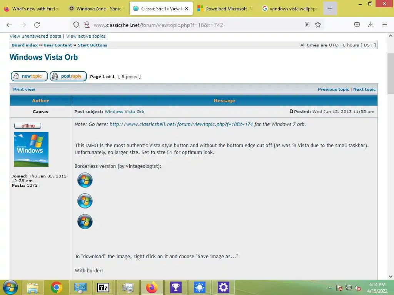
Task: Click scrollbar up arrow
Action: 391,36
